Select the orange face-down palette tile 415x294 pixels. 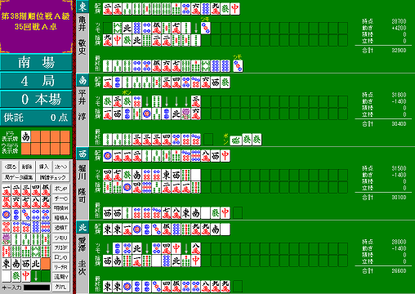coord(46,264)
